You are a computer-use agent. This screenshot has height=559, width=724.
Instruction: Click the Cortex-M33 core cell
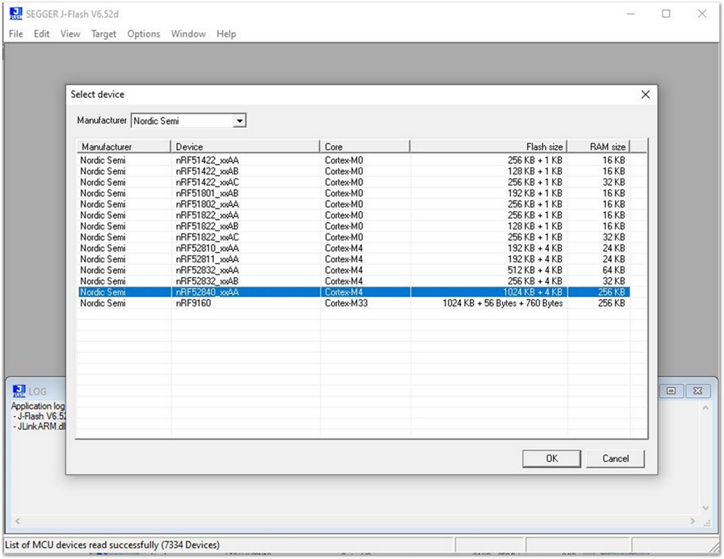347,303
